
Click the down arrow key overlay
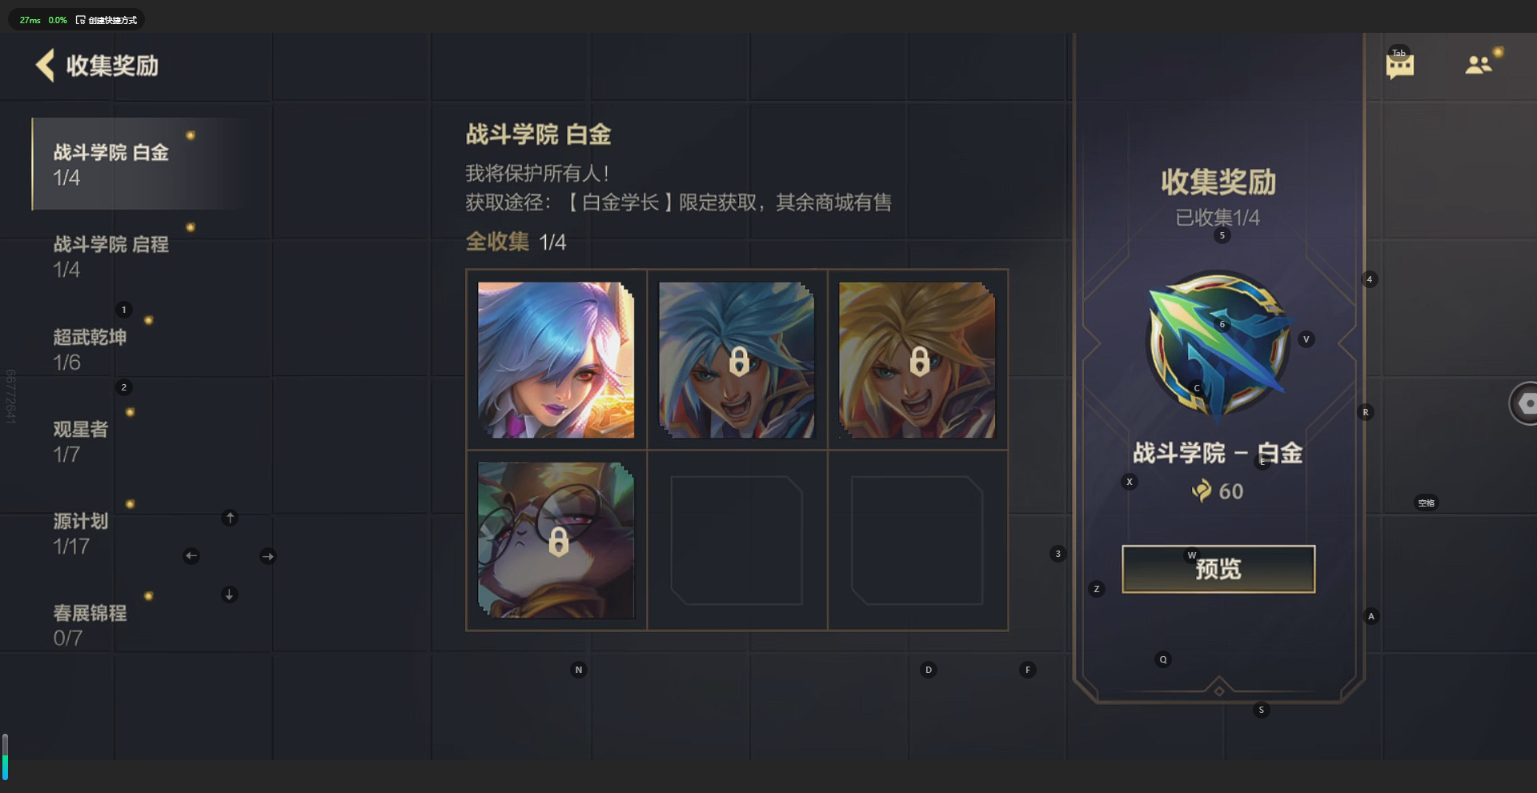[x=229, y=595]
